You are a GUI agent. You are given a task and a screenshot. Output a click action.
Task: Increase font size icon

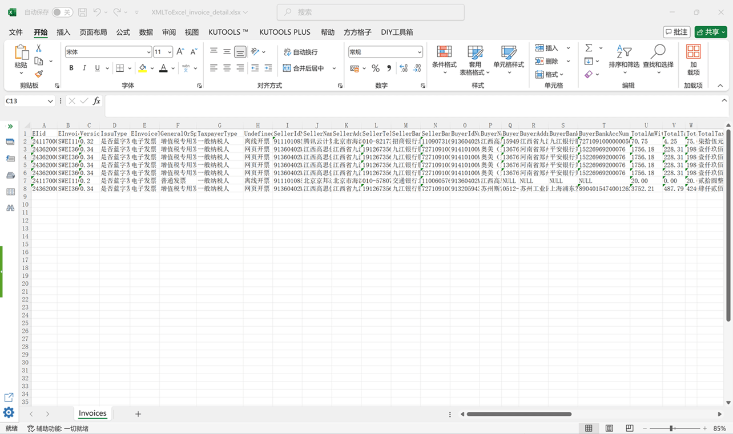pos(180,52)
